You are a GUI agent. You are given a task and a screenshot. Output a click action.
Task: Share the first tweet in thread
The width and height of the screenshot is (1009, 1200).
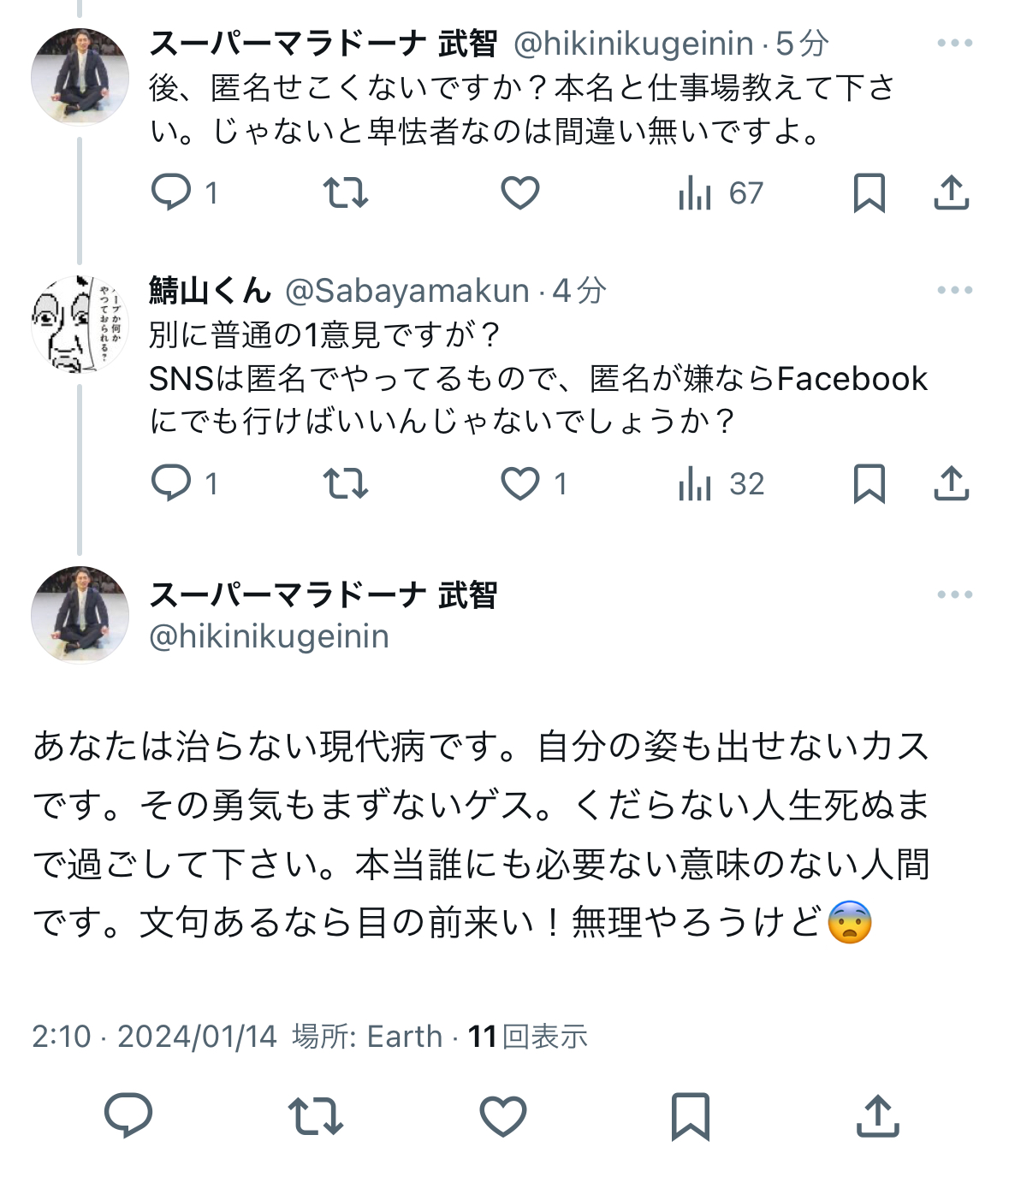click(951, 192)
